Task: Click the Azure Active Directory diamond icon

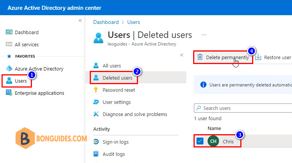Action: point(9,69)
